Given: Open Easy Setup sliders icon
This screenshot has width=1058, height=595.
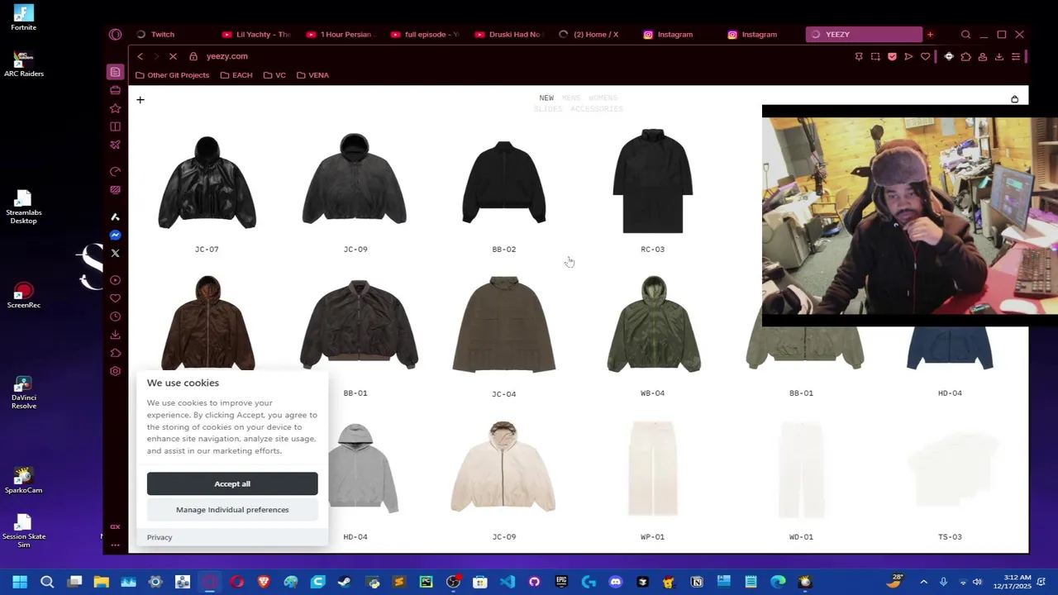Looking at the screenshot, I should coord(1016,56).
